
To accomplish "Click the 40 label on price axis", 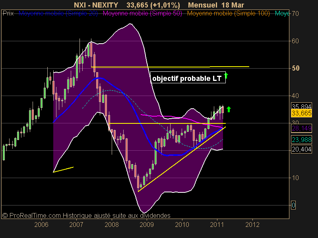I will [295, 96].
